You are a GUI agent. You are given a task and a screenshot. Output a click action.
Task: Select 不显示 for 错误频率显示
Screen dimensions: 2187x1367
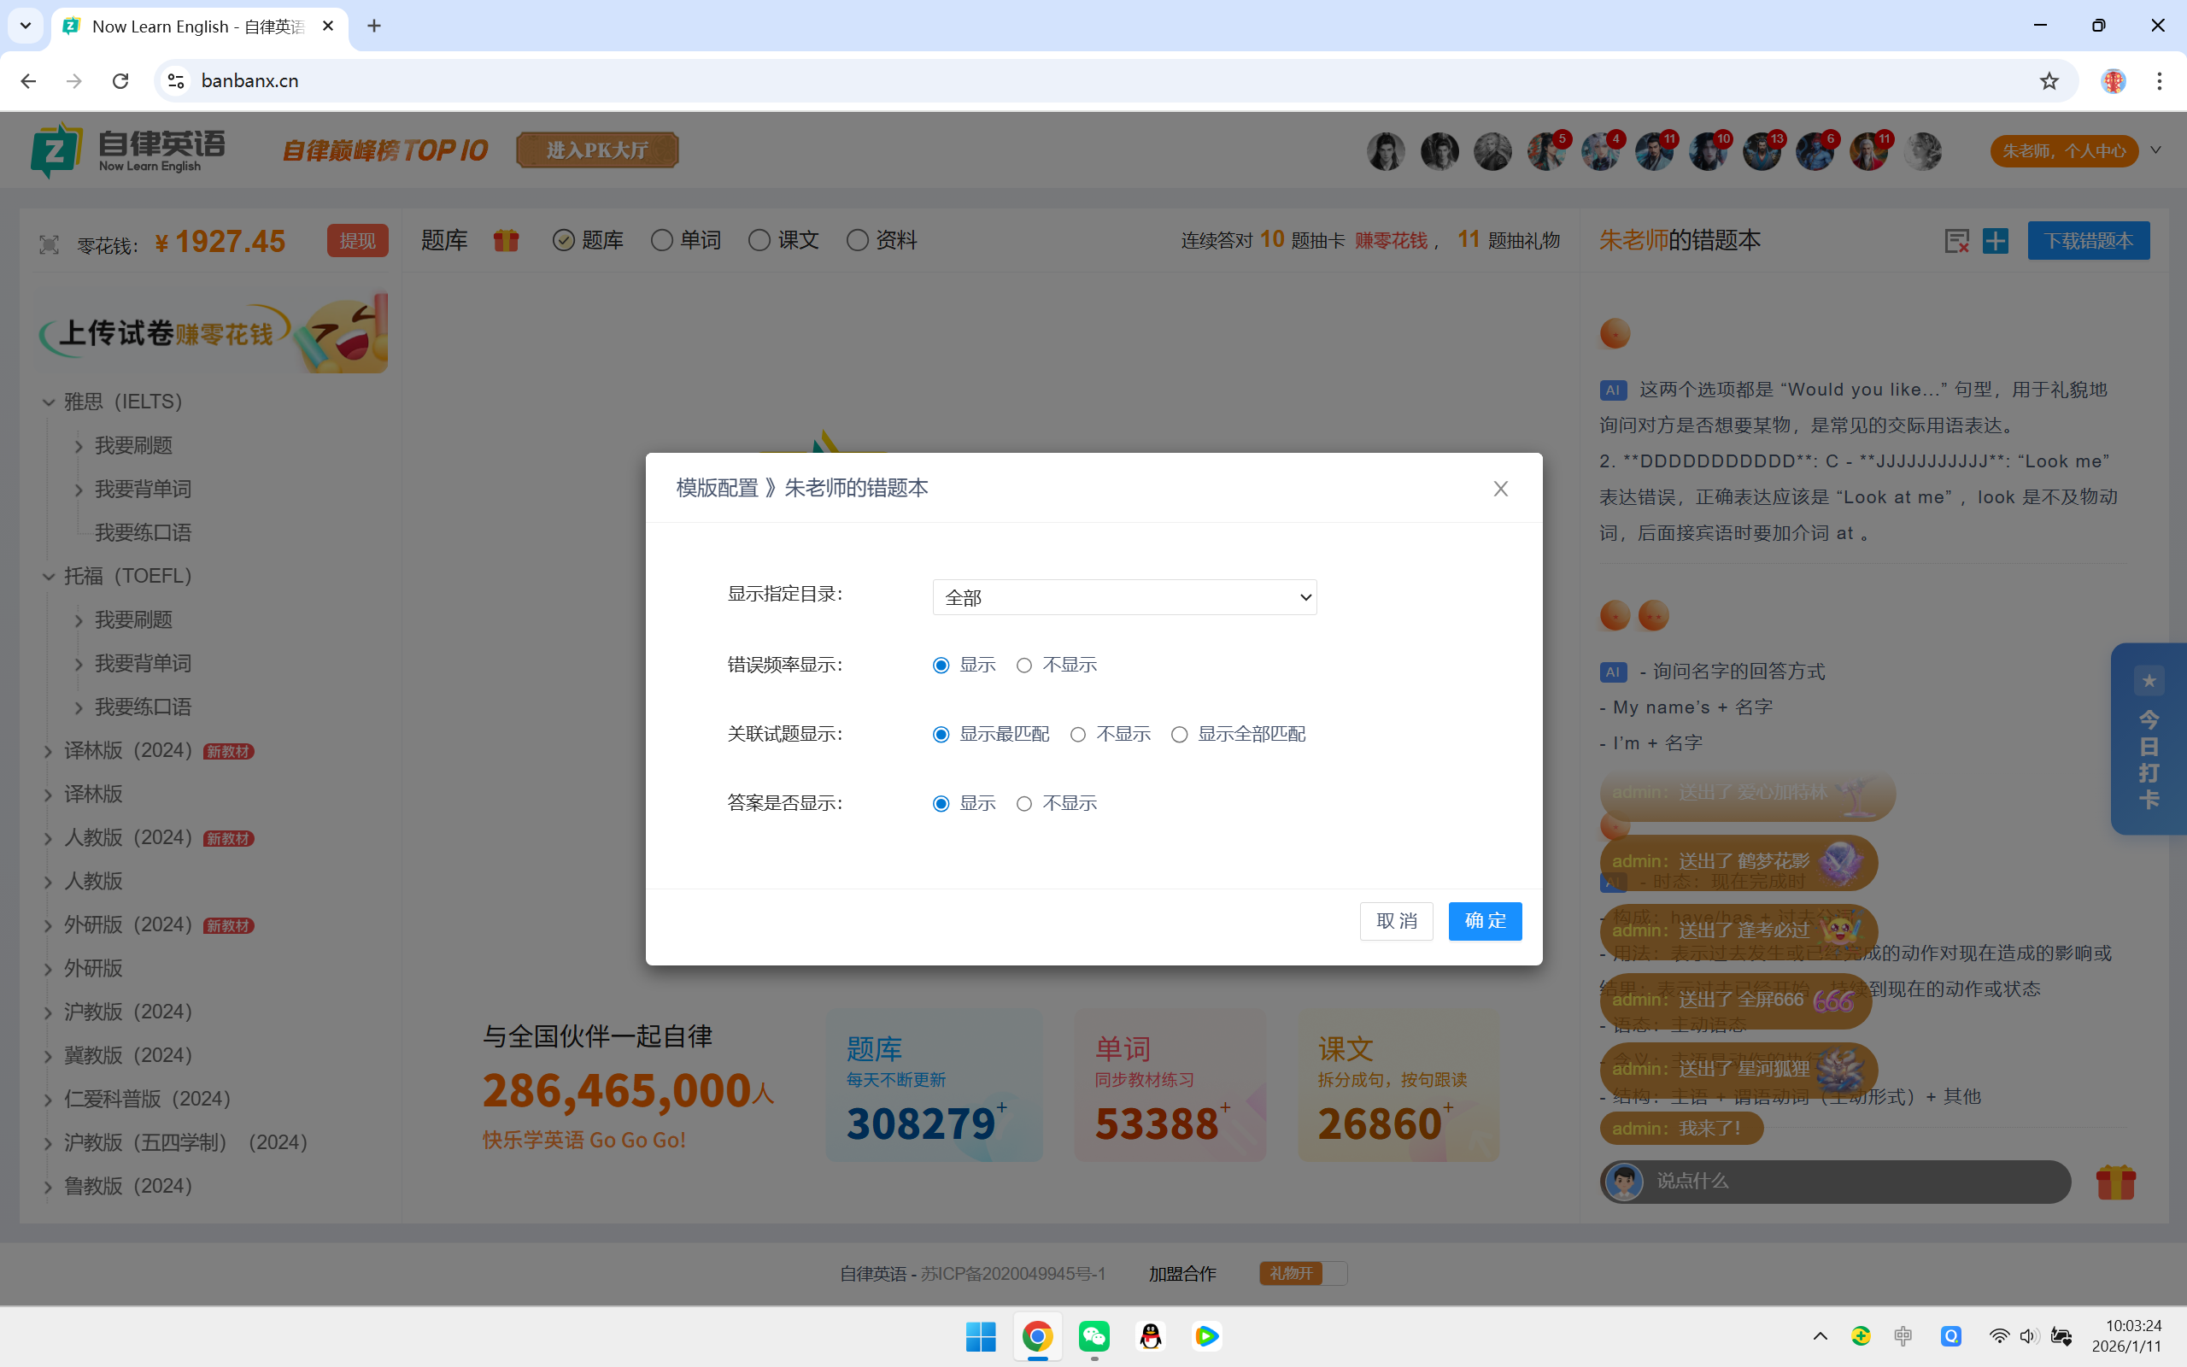(1024, 666)
